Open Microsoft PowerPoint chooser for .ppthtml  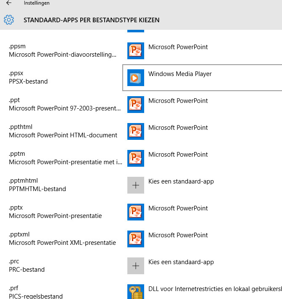(x=178, y=128)
